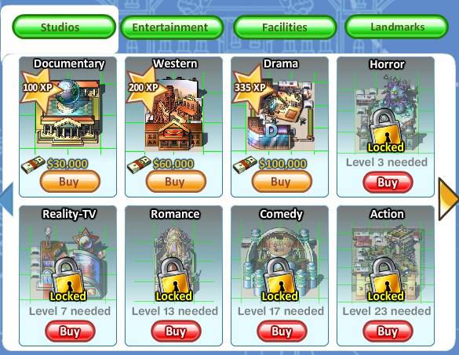Click the 335 XP star on Drama
Screen dimensions: 459x355
tap(250, 88)
